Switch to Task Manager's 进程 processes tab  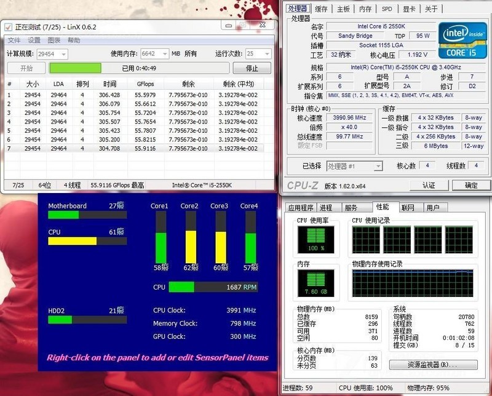click(x=327, y=207)
